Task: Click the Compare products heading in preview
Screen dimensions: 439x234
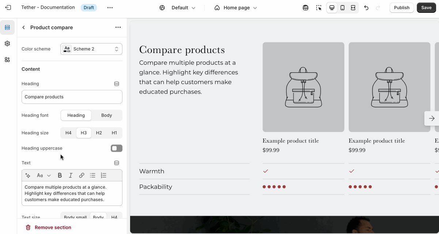Action: click(x=182, y=50)
